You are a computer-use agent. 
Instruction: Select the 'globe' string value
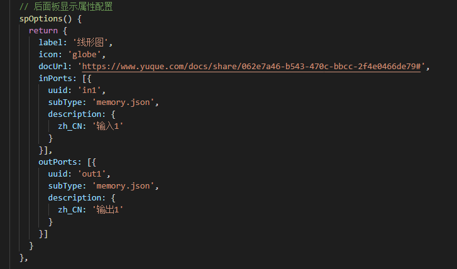tap(81, 55)
